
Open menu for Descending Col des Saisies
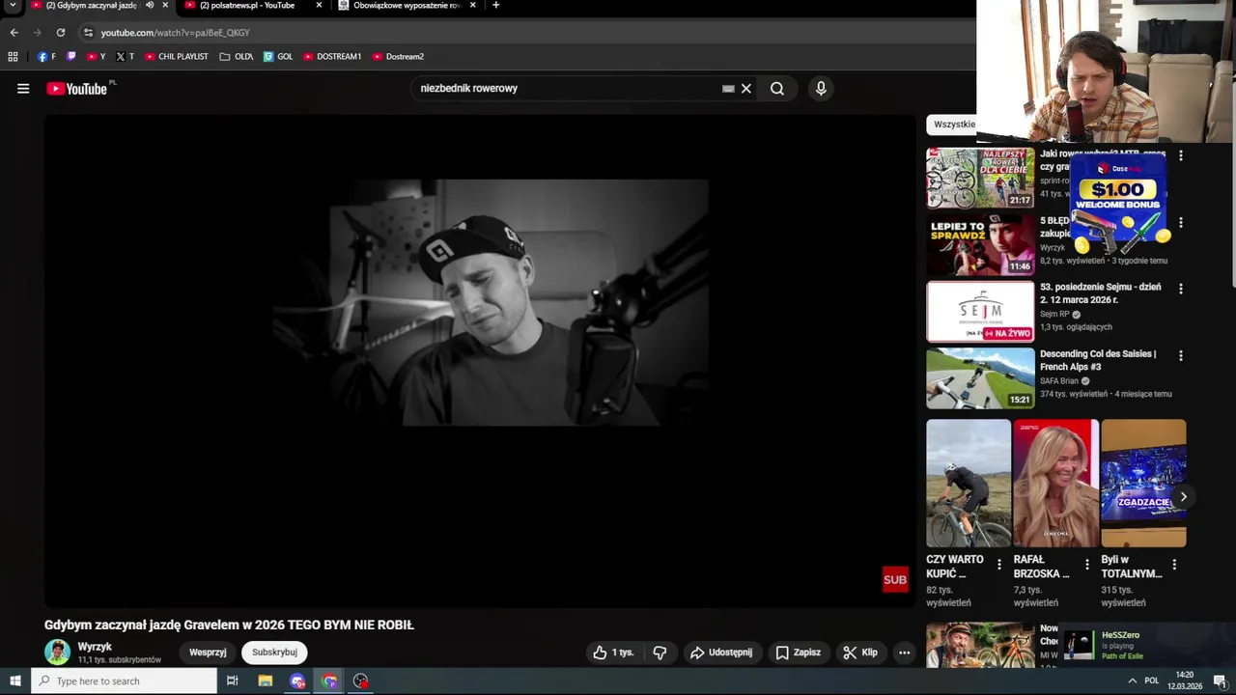pyautogui.click(x=1180, y=355)
